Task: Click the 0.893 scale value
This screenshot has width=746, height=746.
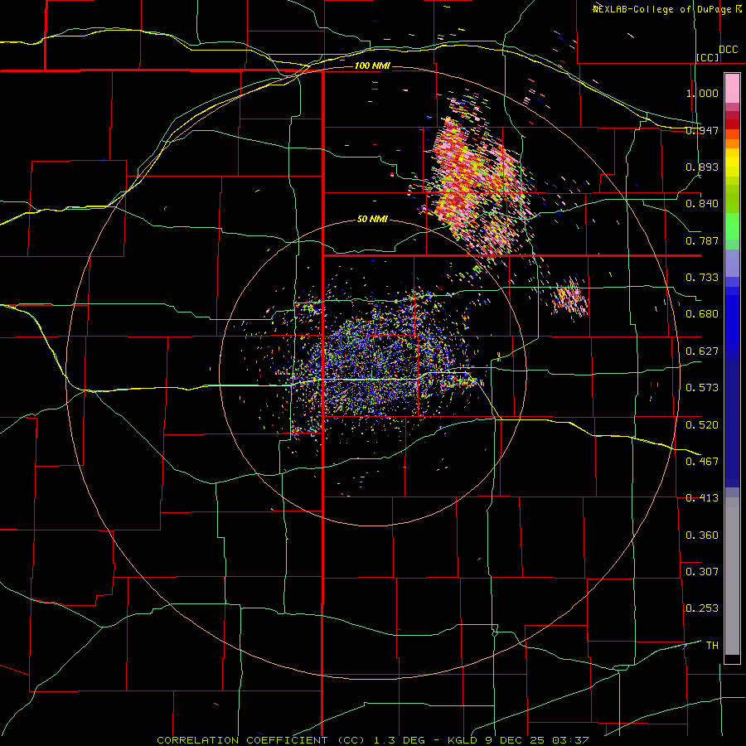Action: [x=702, y=167]
